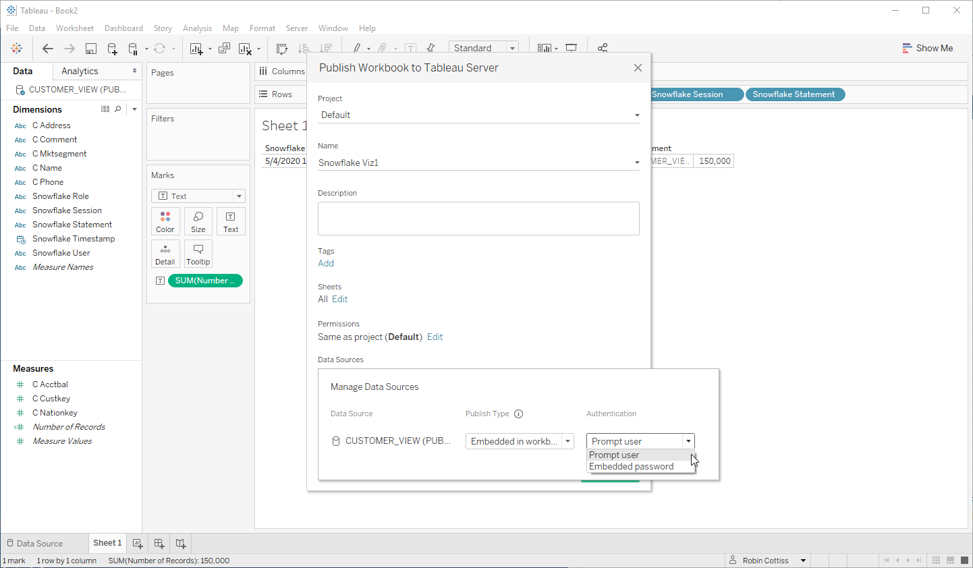Image resolution: width=973 pixels, height=568 pixels.
Task: Open the Standard view fit dropdown
Action: (484, 48)
